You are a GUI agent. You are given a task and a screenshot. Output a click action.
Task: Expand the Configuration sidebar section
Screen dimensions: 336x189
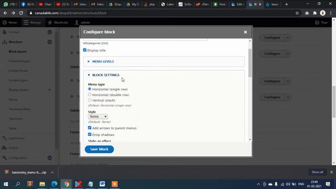coord(49,157)
